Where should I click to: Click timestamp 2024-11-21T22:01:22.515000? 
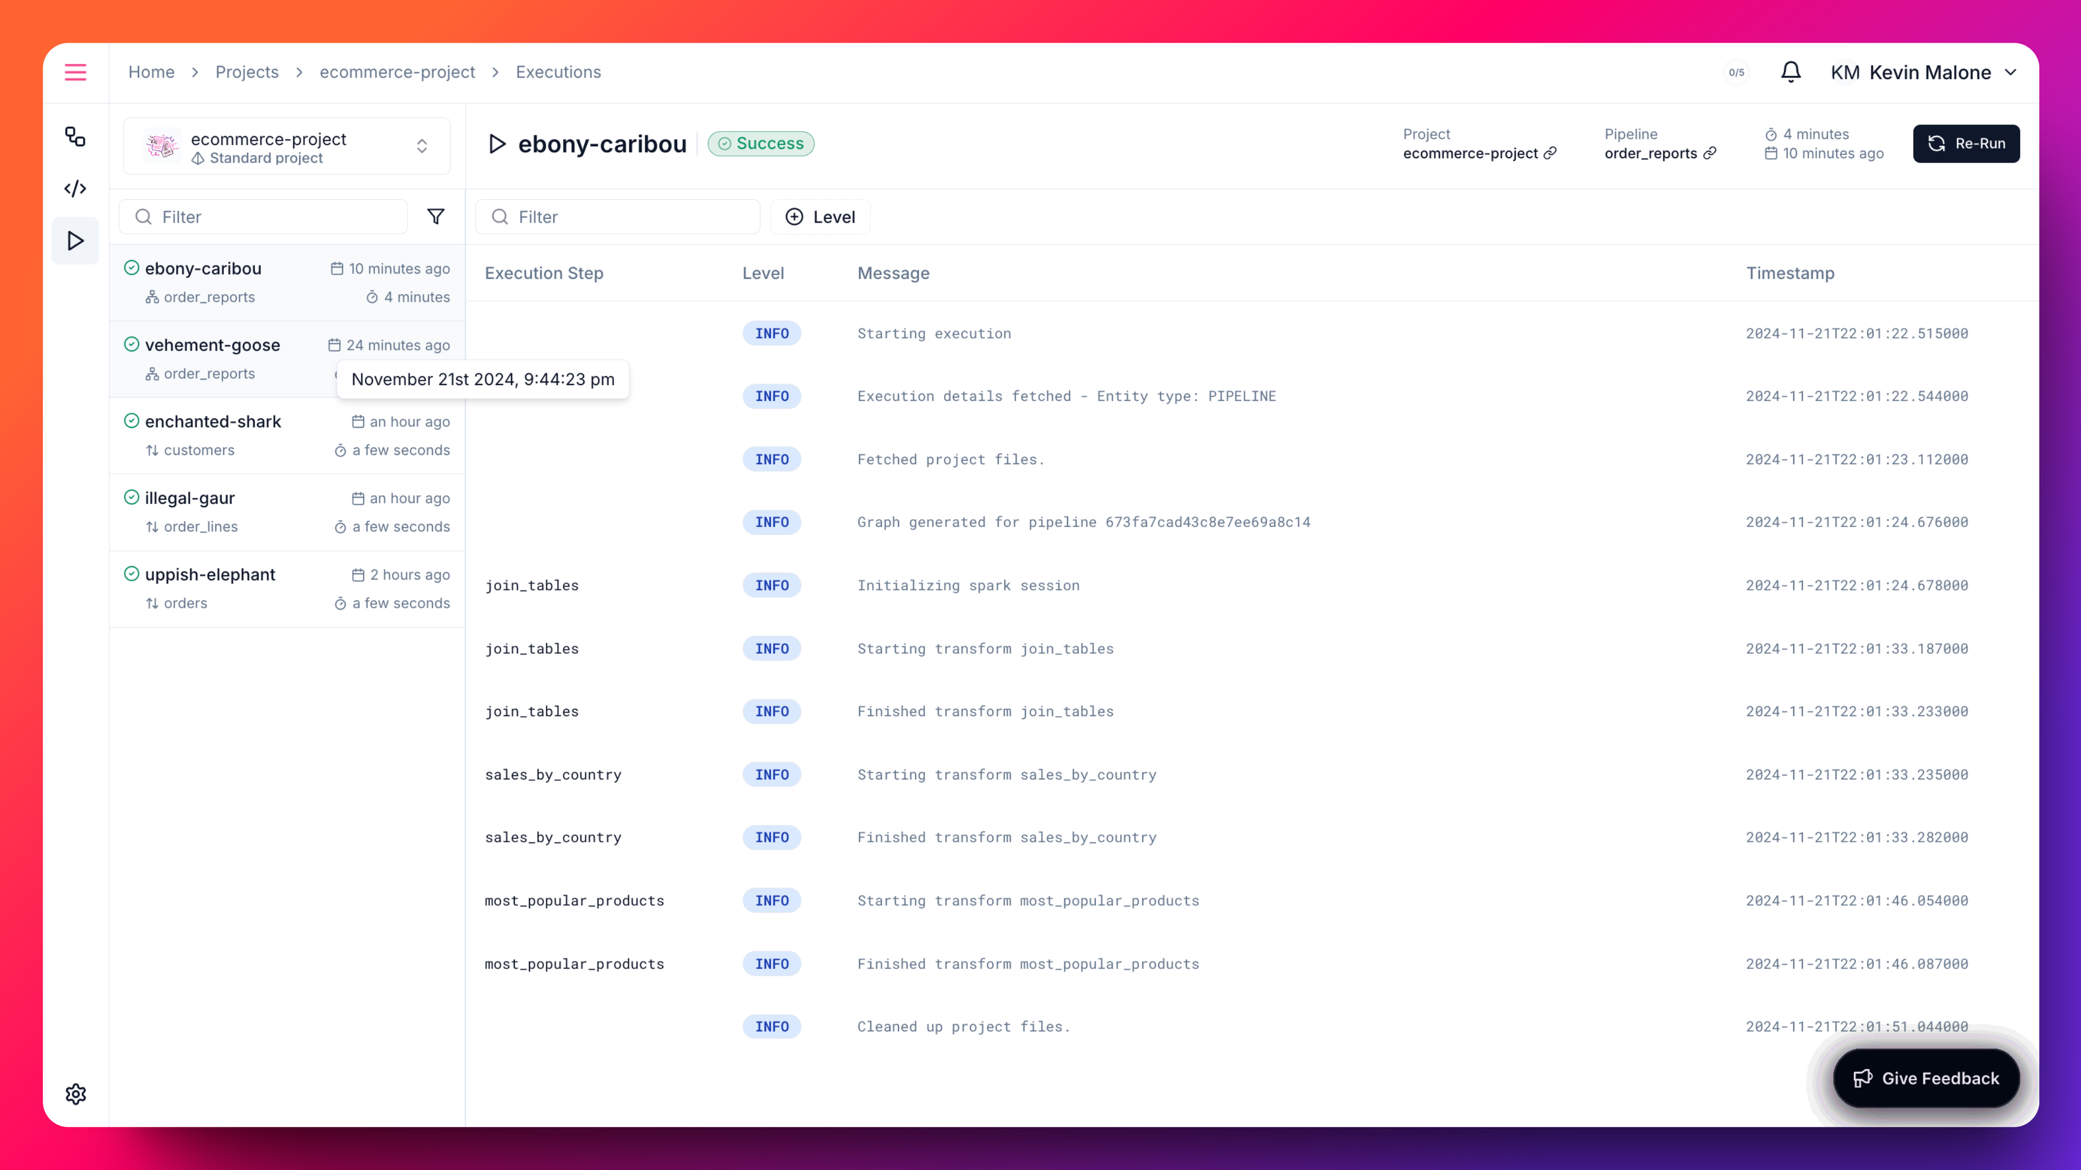pyautogui.click(x=1857, y=334)
